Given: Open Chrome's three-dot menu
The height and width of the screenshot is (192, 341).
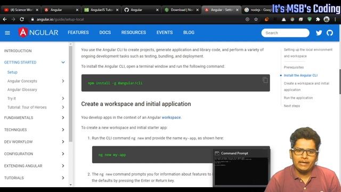Looking at the screenshot, I should tap(335, 19).
